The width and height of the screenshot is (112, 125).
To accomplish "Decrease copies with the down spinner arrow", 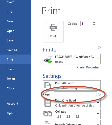I will pyautogui.click(x=94, y=25).
